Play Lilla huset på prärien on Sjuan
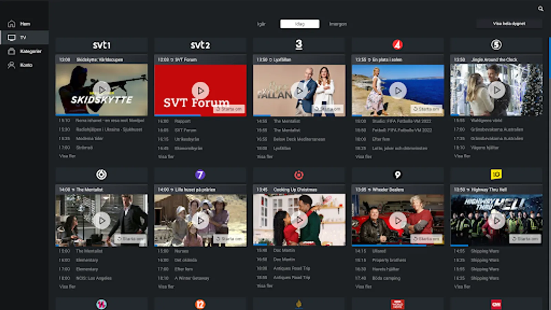The height and width of the screenshot is (310, 551). [x=200, y=220]
